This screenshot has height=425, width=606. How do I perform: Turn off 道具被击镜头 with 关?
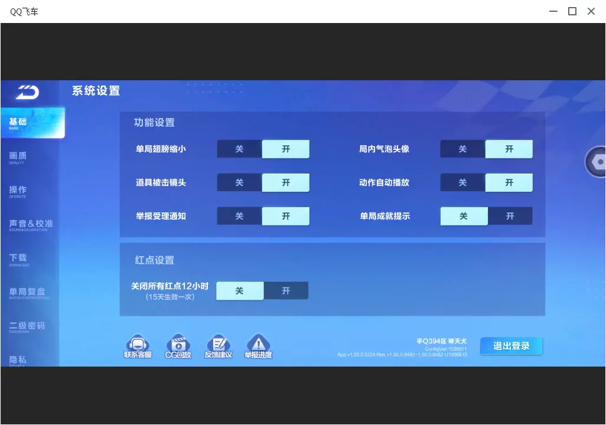240,182
